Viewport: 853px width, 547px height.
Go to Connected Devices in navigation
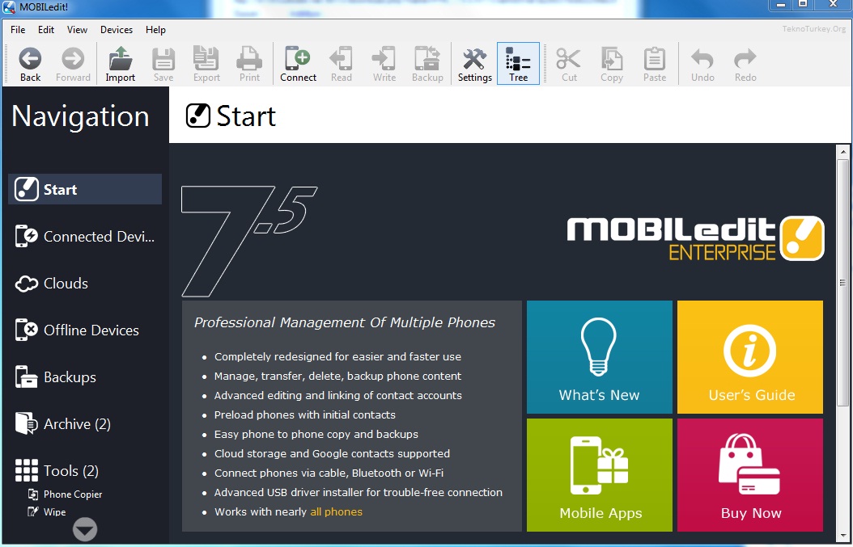(85, 237)
